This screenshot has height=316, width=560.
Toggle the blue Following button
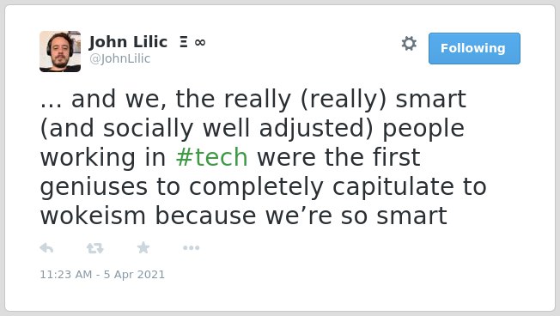pos(474,49)
